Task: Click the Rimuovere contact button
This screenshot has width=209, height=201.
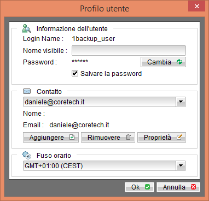Action: [108, 138]
